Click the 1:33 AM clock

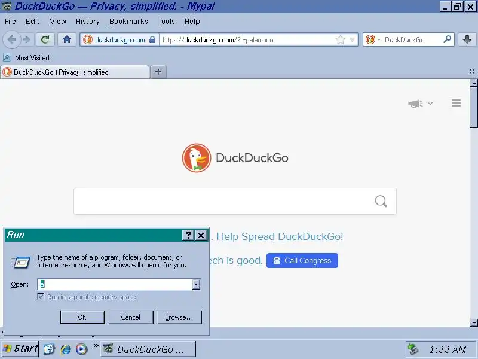pyautogui.click(x=448, y=349)
